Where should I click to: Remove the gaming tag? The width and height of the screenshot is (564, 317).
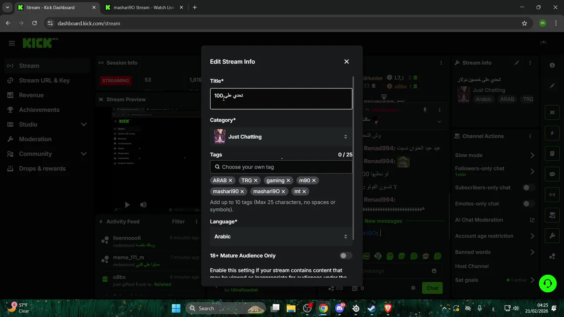click(x=288, y=181)
